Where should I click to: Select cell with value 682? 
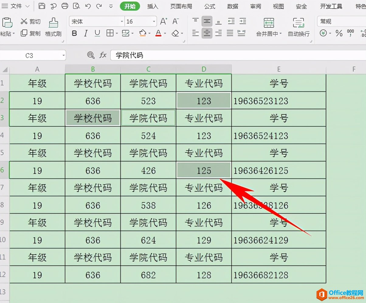tap(148, 275)
